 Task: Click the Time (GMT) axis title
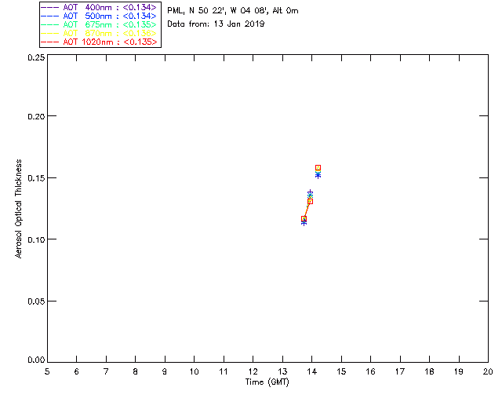coord(267,382)
